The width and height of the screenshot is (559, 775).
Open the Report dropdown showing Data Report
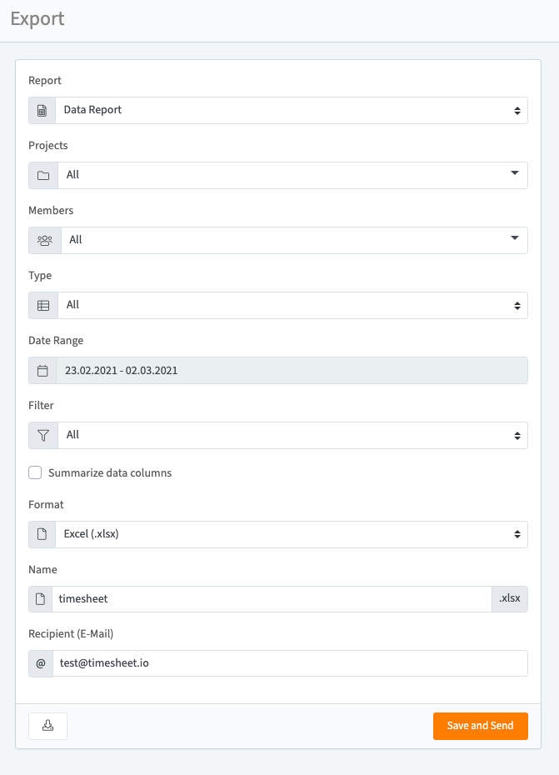[291, 110]
